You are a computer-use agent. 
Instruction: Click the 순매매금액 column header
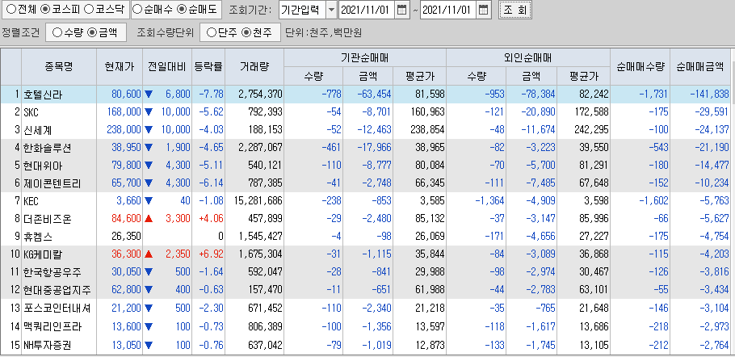tap(699, 66)
